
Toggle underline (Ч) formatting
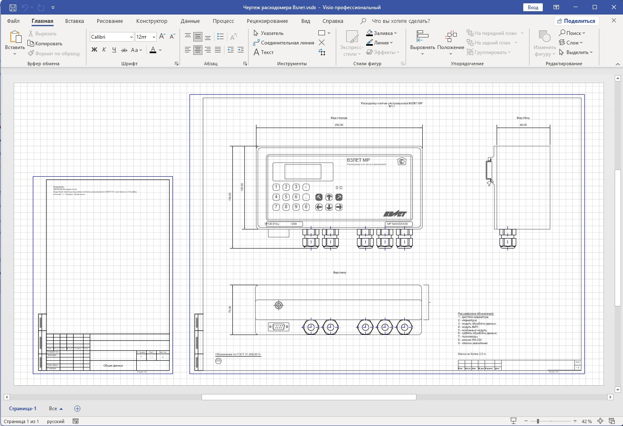pos(114,50)
